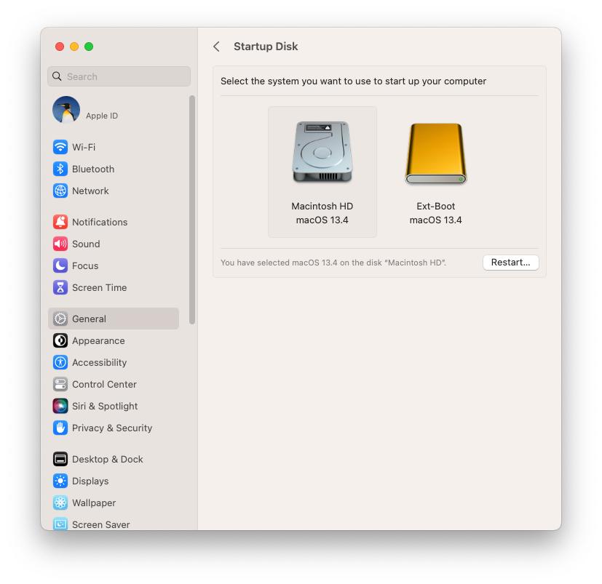Go back using the chevron arrow

pos(216,46)
